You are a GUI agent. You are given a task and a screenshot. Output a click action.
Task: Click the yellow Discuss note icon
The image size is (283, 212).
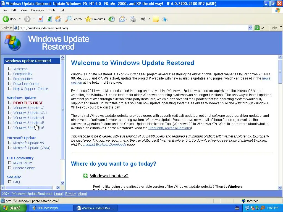[156, 19]
